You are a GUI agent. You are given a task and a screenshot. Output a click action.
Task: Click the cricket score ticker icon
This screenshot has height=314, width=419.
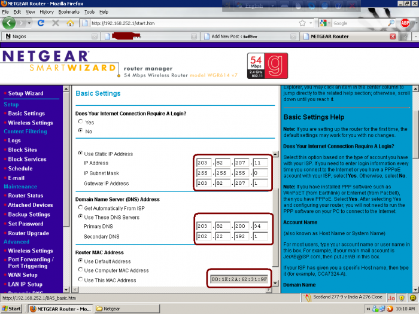point(308,297)
